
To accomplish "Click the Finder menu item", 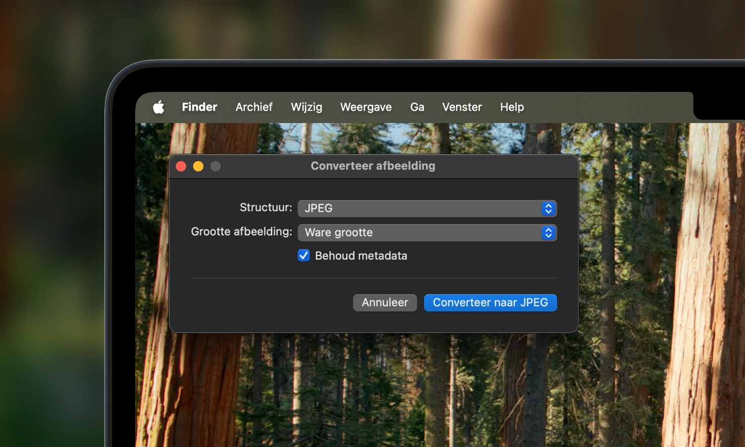I will tap(199, 107).
